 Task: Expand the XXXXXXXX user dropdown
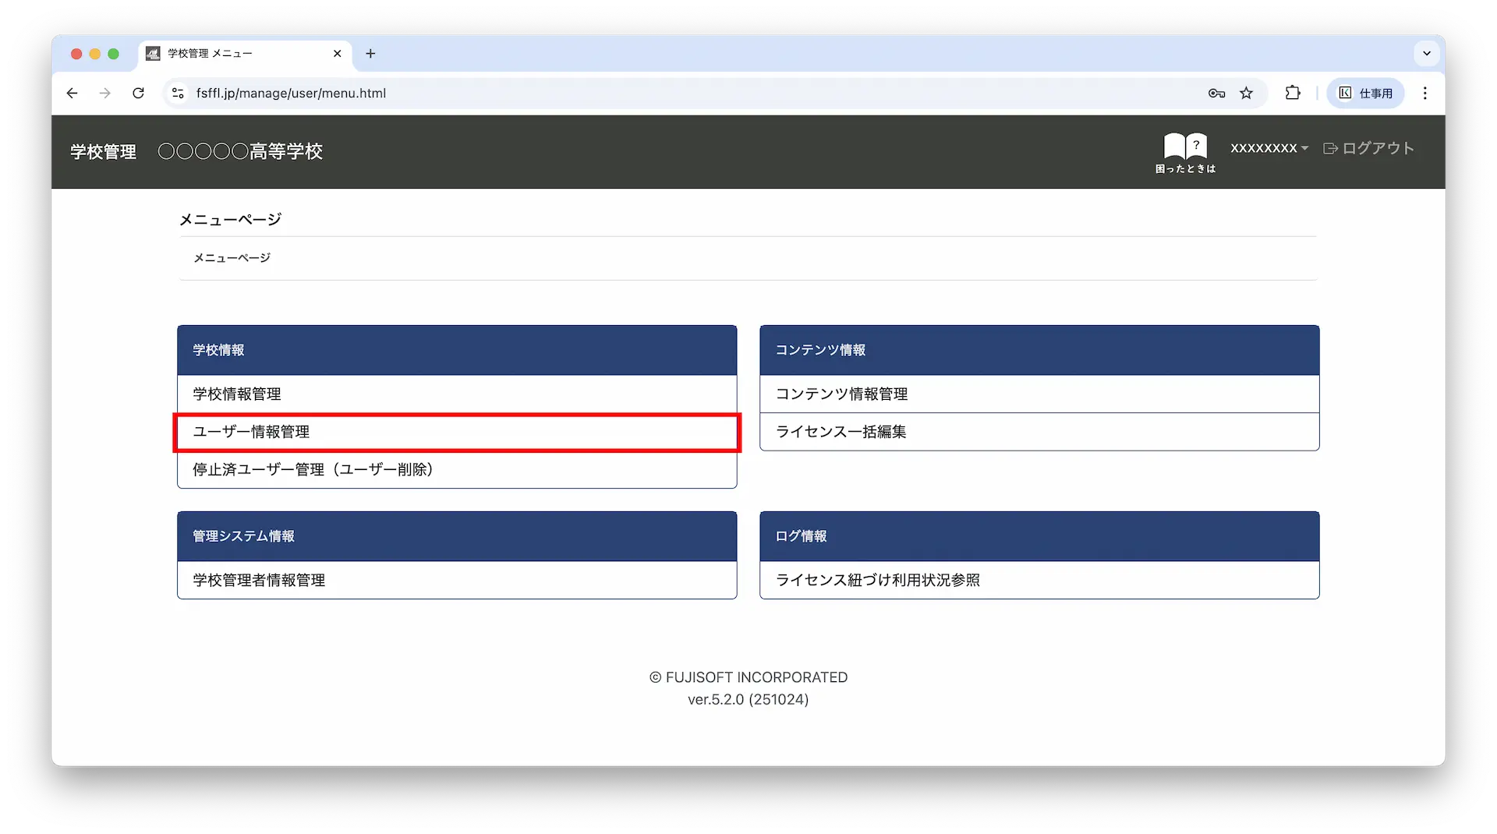point(1269,148)
